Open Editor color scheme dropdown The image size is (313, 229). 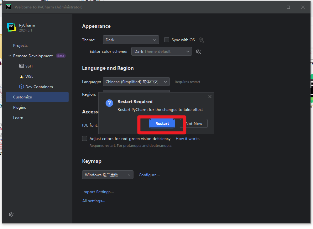click(x=161, y=51)
